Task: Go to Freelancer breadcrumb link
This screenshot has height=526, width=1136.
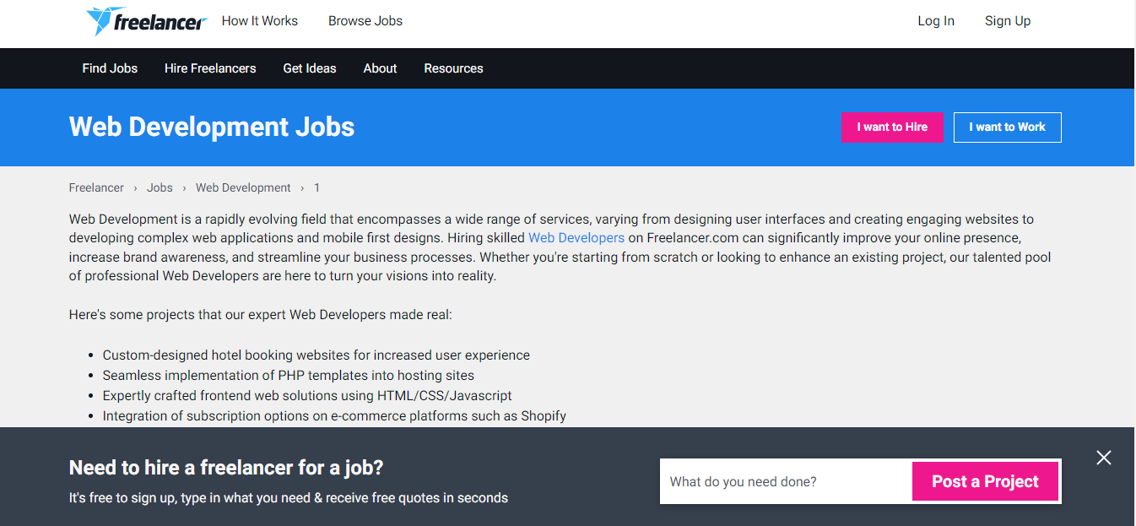Action: point(96,188)
